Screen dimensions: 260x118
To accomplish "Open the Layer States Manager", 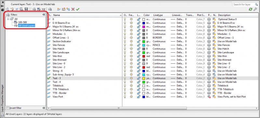I will 50,9.
